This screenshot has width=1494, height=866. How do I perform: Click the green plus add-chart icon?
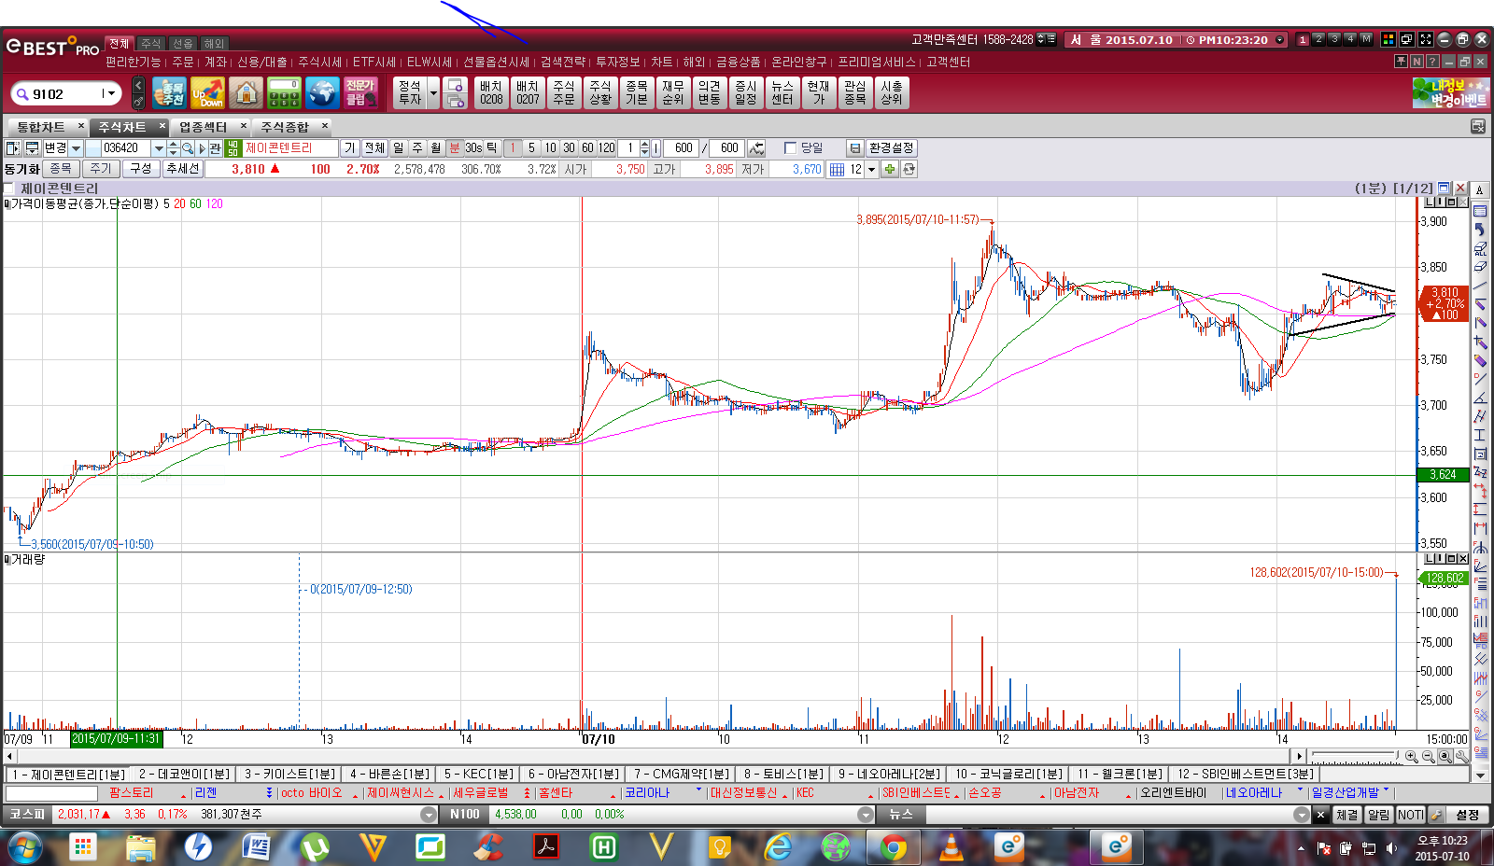pyautogui.click(x=890, y=169)
